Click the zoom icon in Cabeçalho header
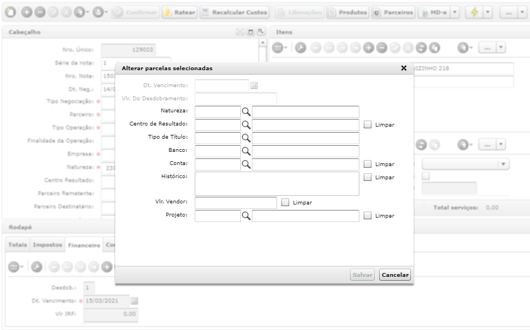 [261, 32]
